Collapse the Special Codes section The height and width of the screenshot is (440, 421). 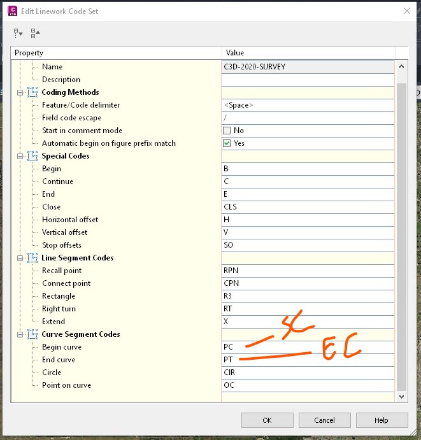tap(20, 156)
